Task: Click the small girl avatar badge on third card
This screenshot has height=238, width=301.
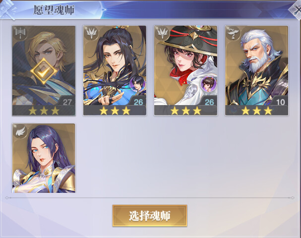Action: point(209,84)
